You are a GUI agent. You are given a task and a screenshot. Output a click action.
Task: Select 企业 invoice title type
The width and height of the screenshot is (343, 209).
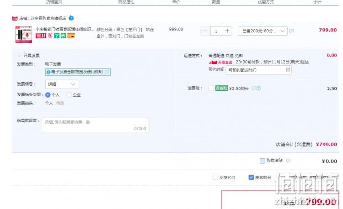[69, 95]
